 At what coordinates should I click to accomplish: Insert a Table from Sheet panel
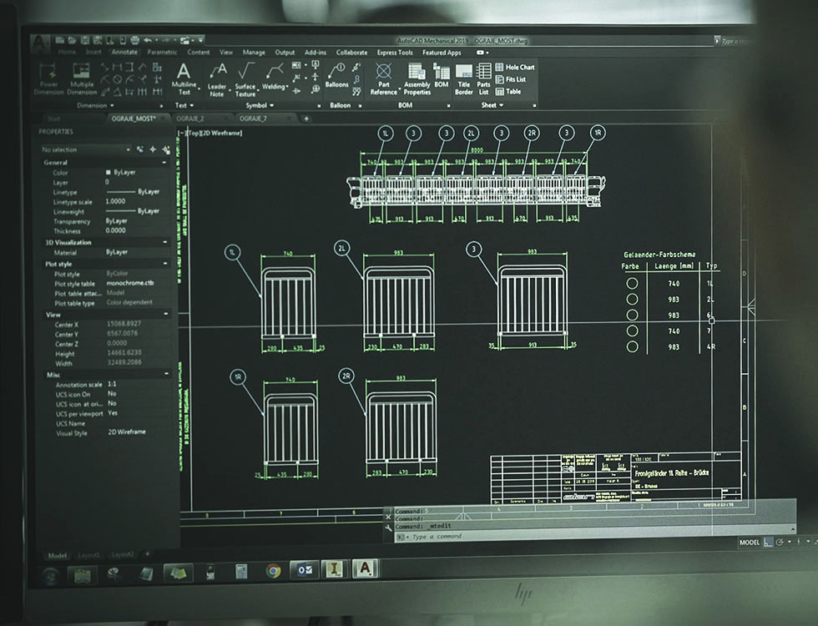click(x=508, y=91)
